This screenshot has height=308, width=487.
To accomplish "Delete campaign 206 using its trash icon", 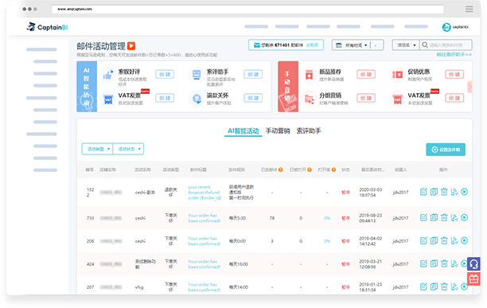I will 444,240.
